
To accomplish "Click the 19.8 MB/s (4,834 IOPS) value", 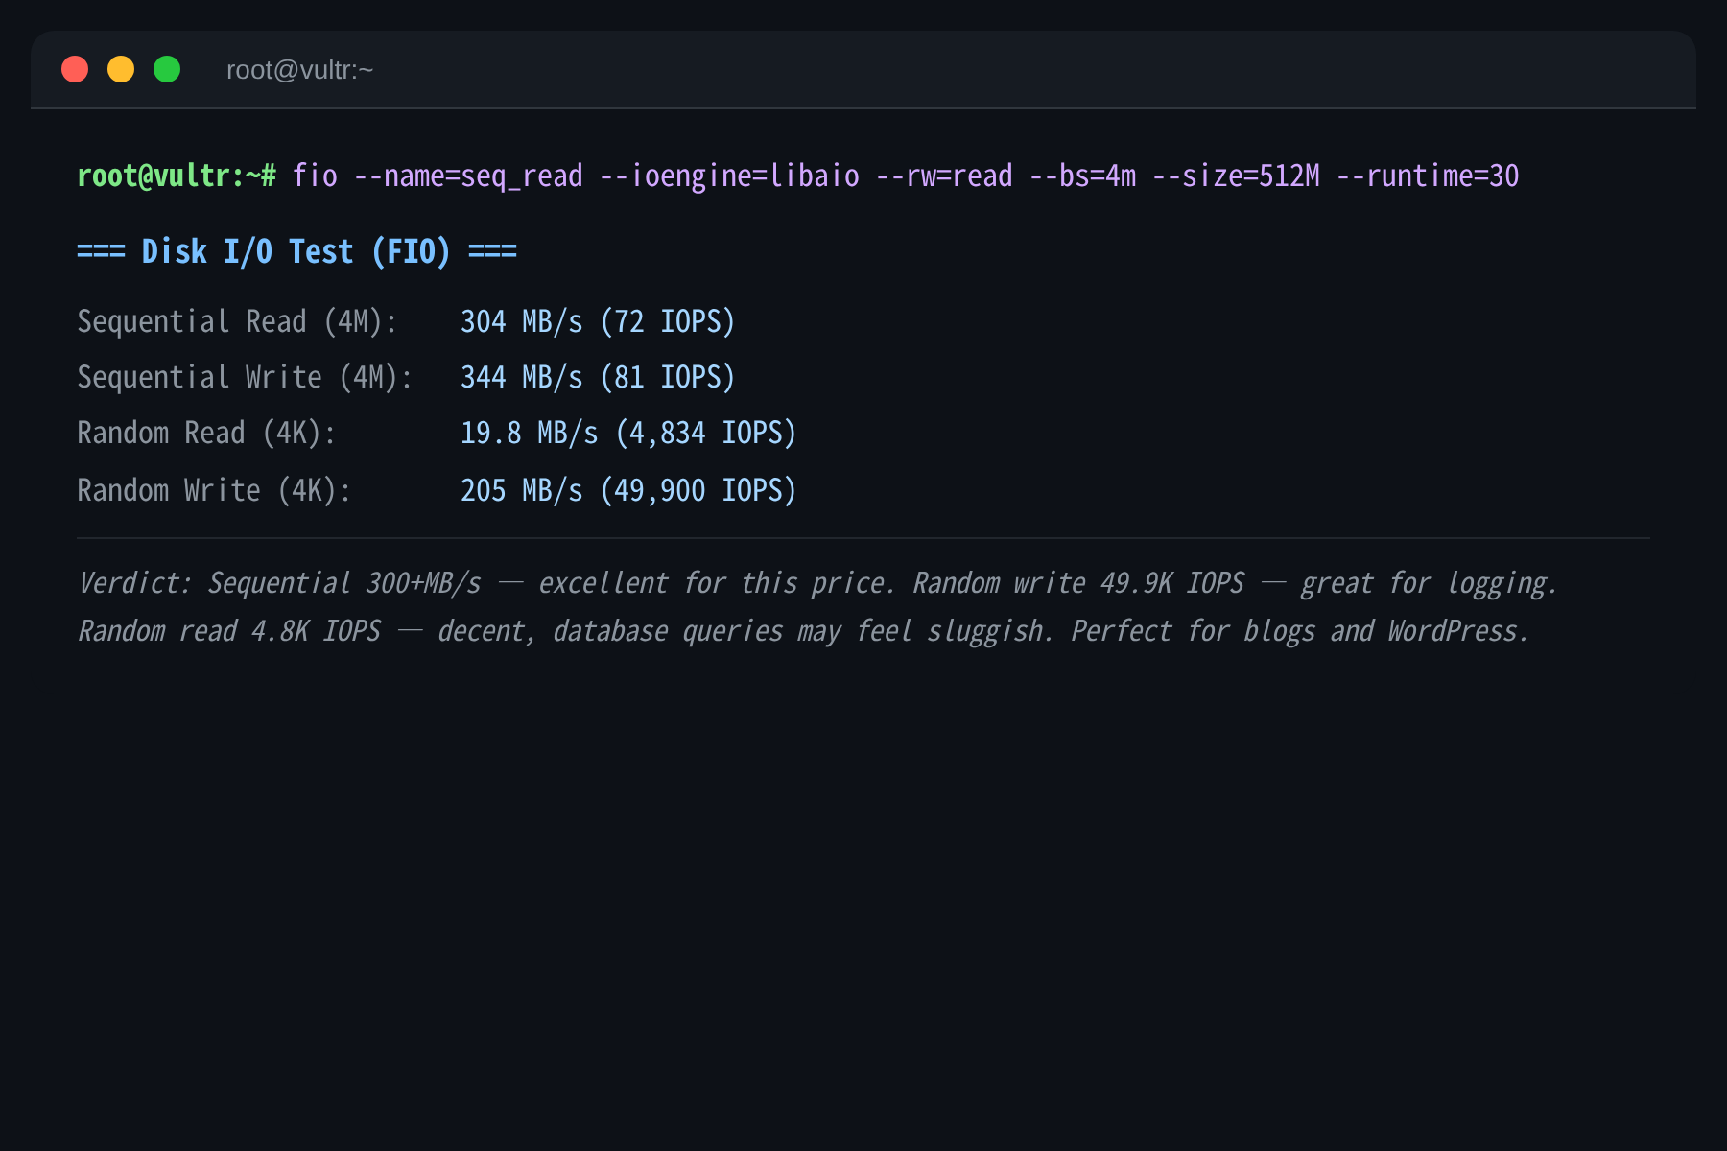I will pos(628,433).
